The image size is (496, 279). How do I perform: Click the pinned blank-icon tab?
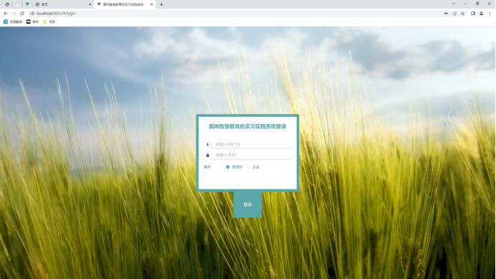pos(17,4)
